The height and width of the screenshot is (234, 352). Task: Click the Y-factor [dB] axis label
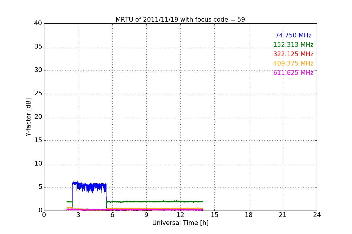(28, 117)
